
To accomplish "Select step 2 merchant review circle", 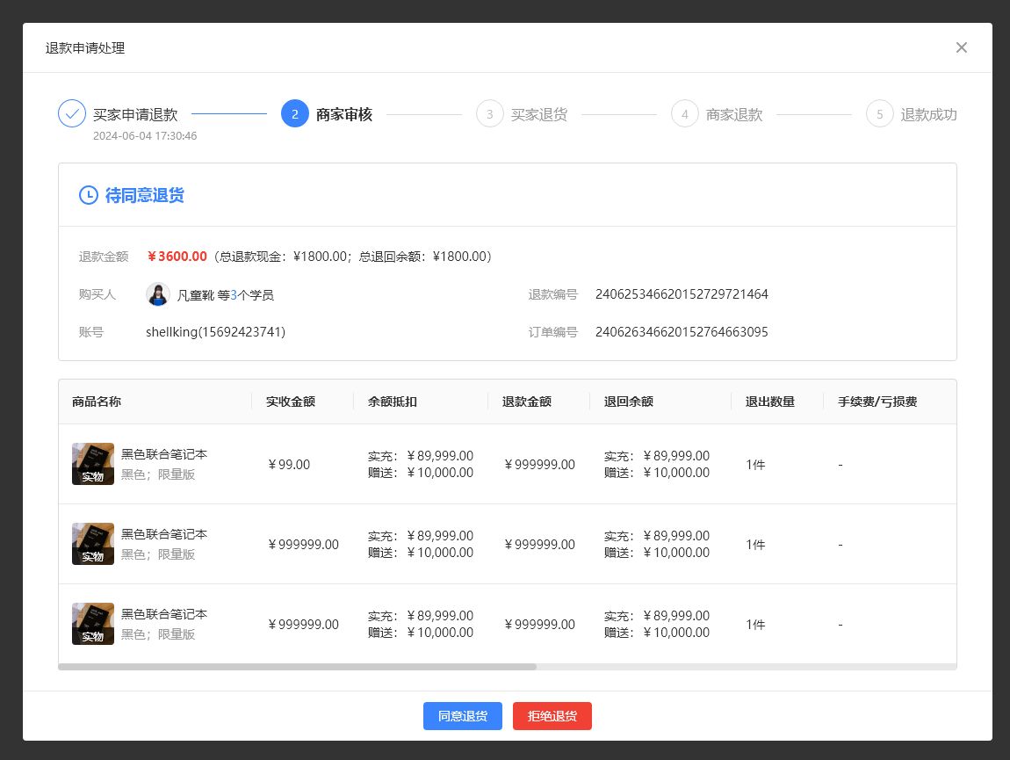I will [x=295, y=114].
